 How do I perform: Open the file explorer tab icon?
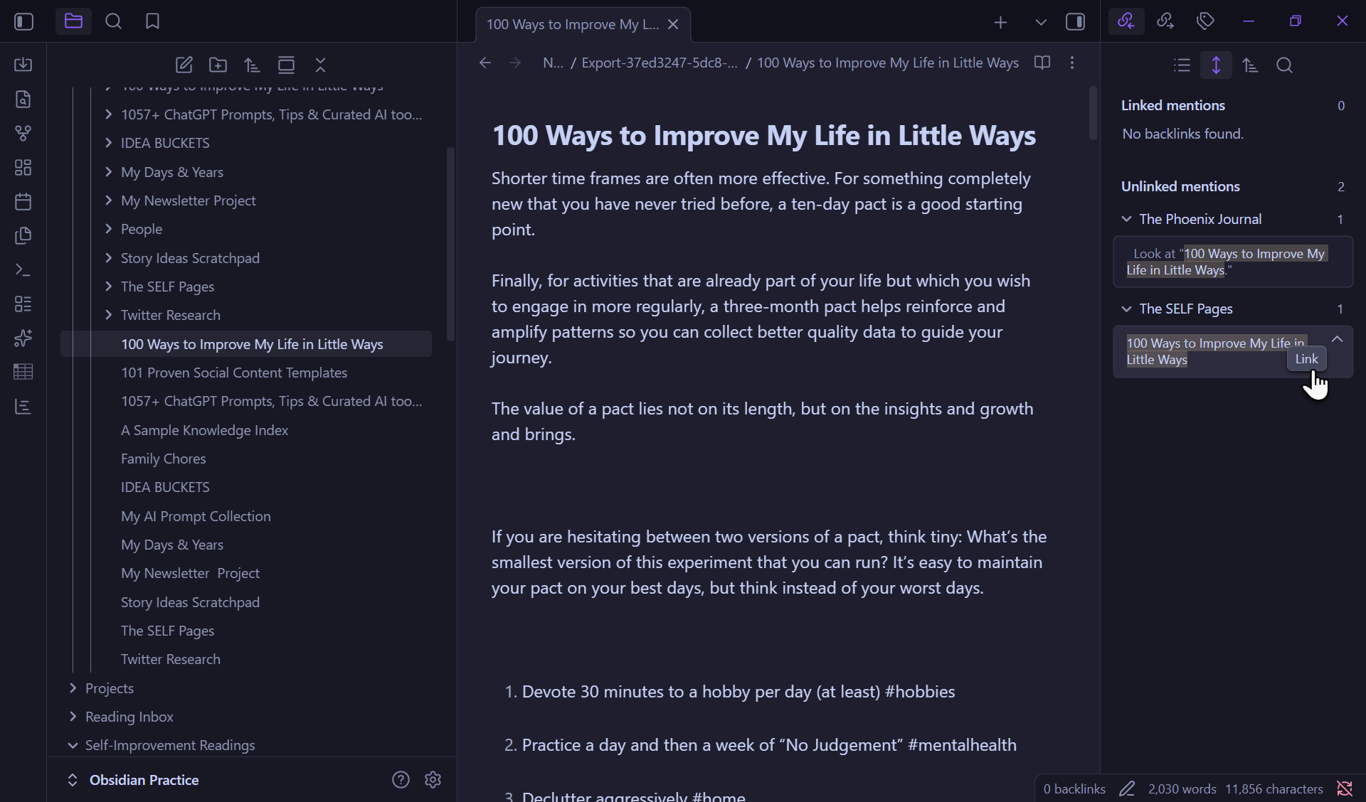pos(73,21)
